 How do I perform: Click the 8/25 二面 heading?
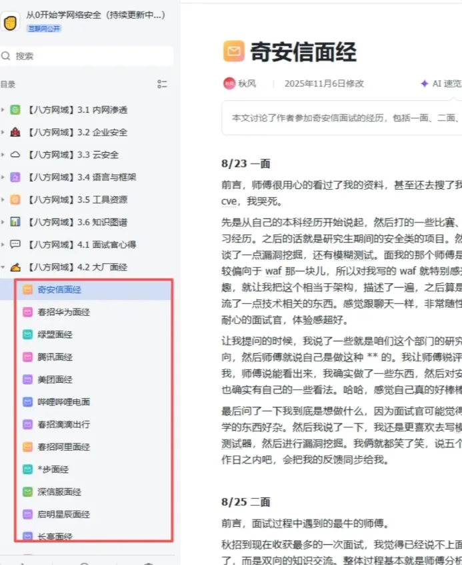point(246,502)
